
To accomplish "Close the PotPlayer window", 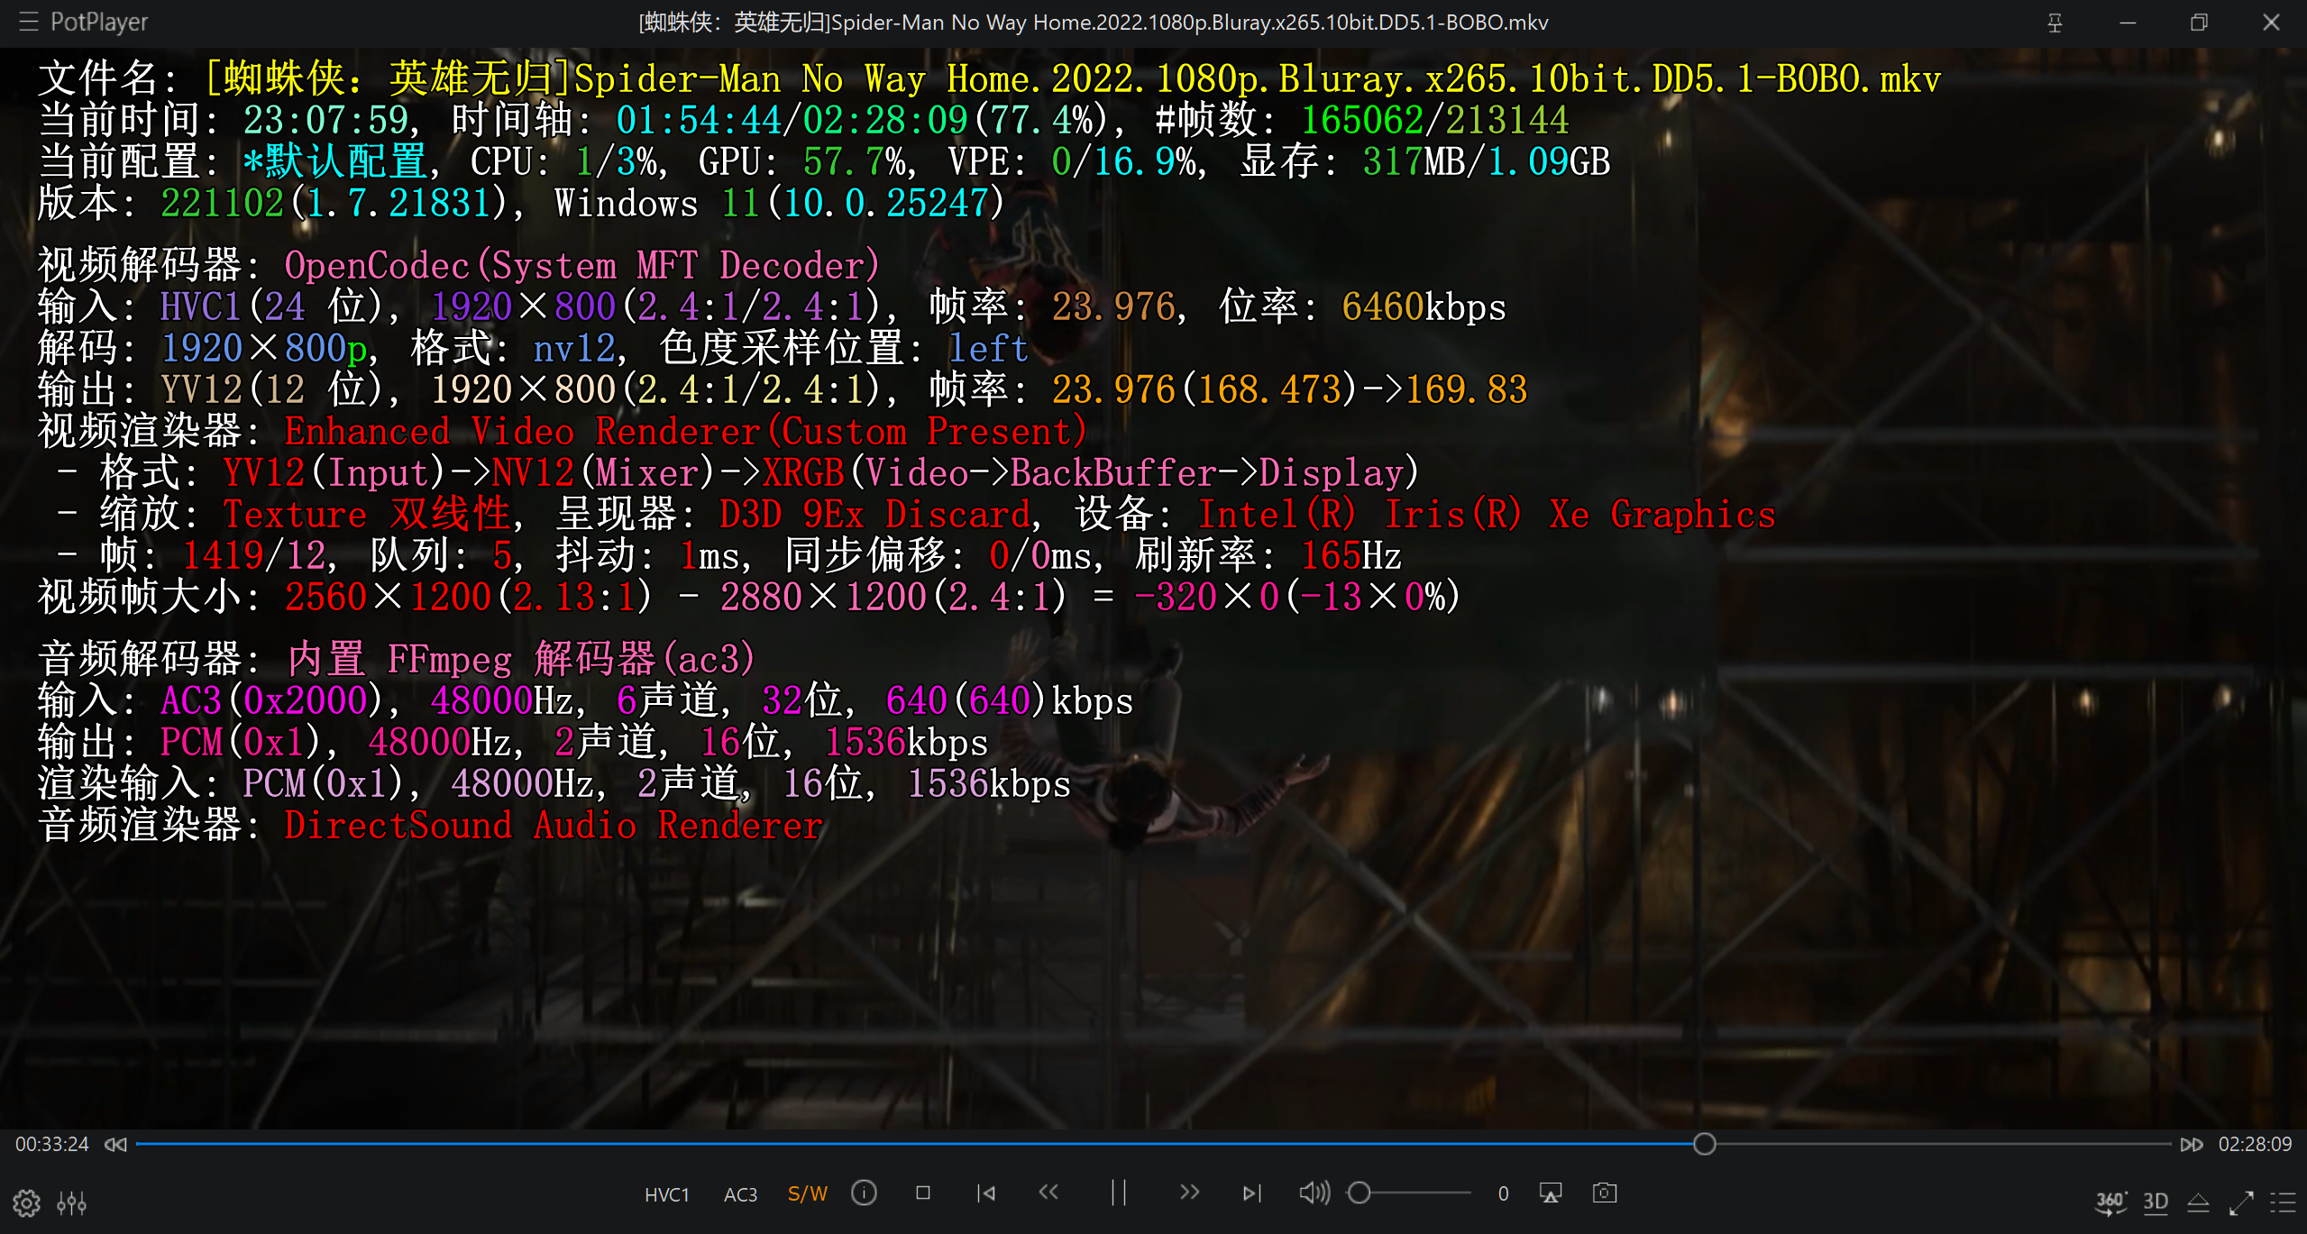I will click(2271, 23).
